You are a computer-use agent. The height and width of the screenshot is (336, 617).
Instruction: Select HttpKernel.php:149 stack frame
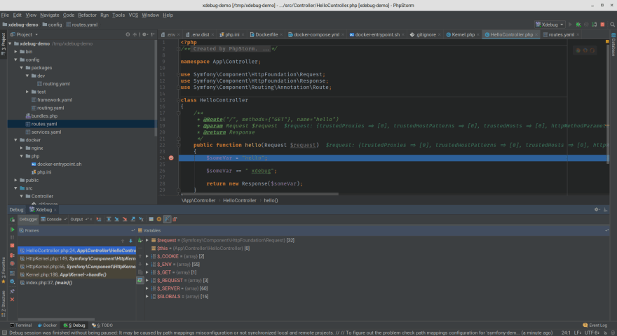click(x=77, y=258)
